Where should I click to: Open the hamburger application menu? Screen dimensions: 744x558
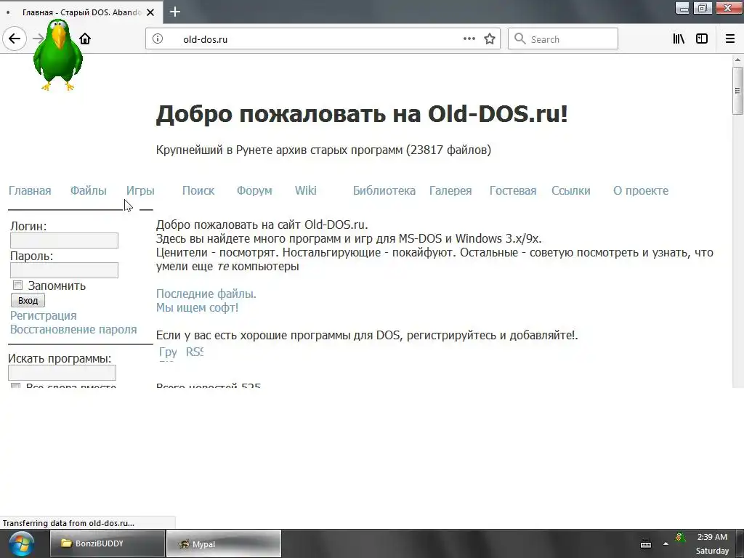(730, 39)
